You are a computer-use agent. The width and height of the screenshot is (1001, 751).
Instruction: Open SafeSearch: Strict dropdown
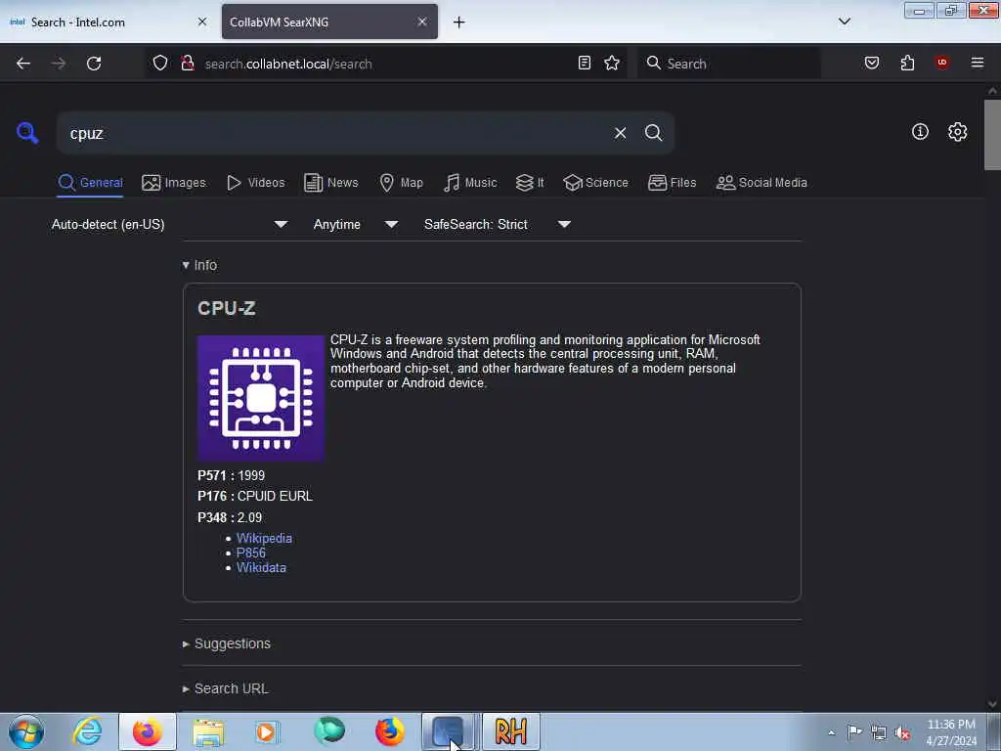click(498, 224)
